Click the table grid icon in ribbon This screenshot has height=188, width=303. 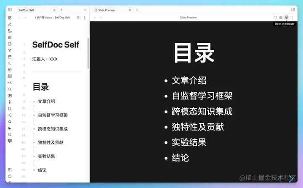(10, 76)
